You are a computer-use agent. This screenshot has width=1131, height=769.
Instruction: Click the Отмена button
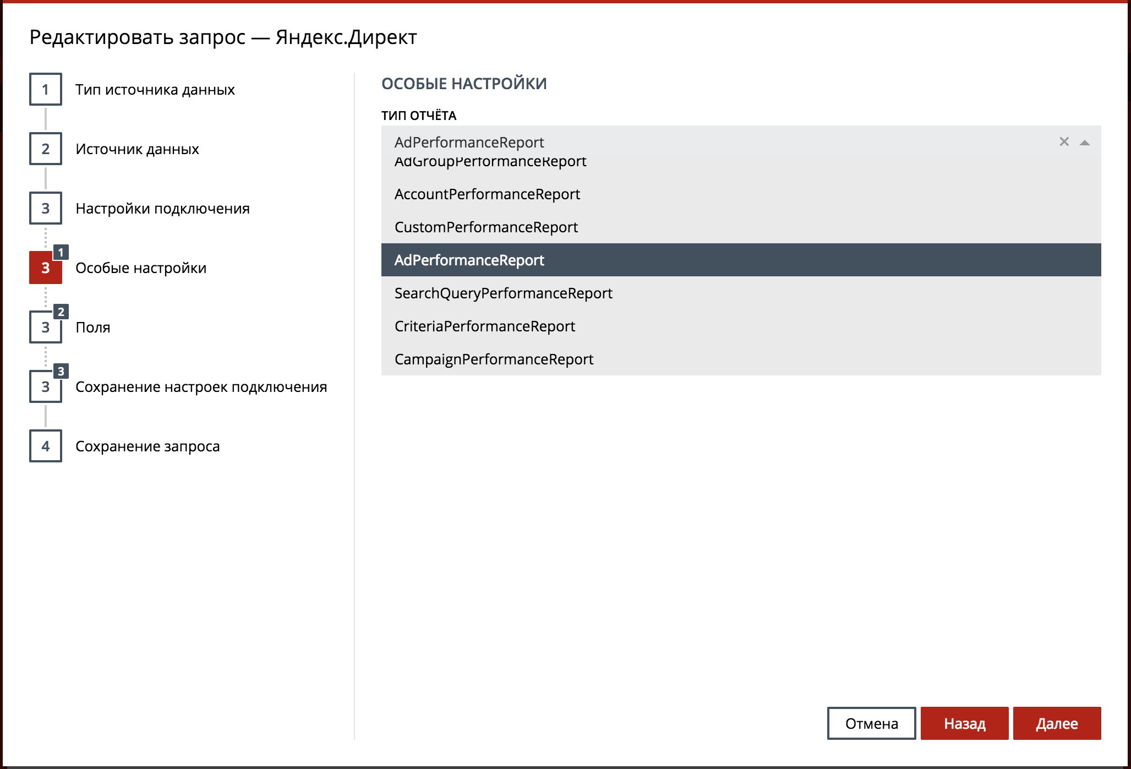871,723
